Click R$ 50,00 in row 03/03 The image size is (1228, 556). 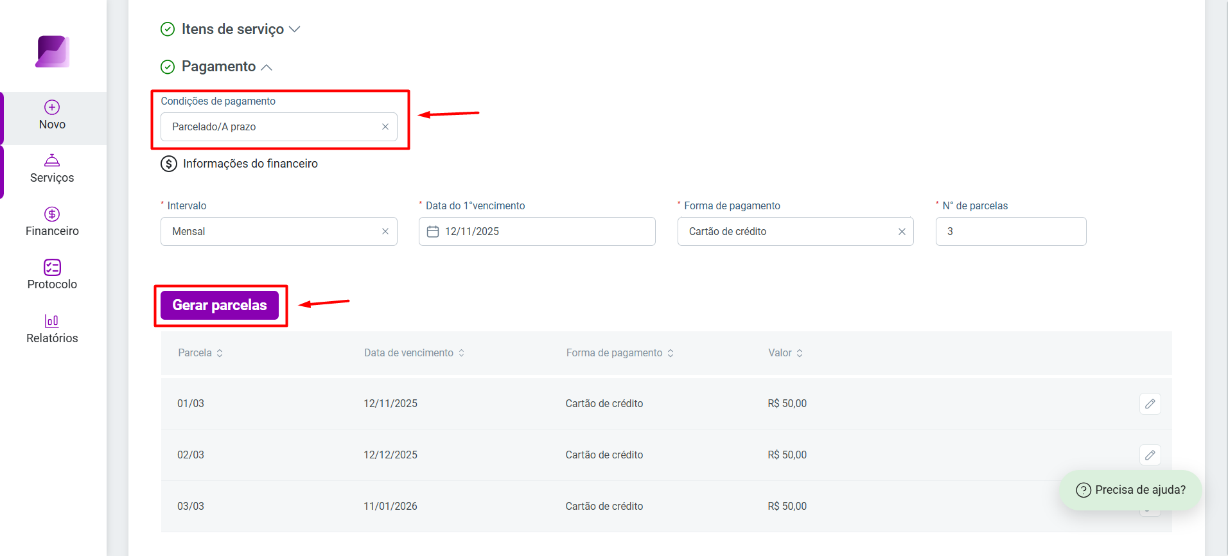[787, 507]
